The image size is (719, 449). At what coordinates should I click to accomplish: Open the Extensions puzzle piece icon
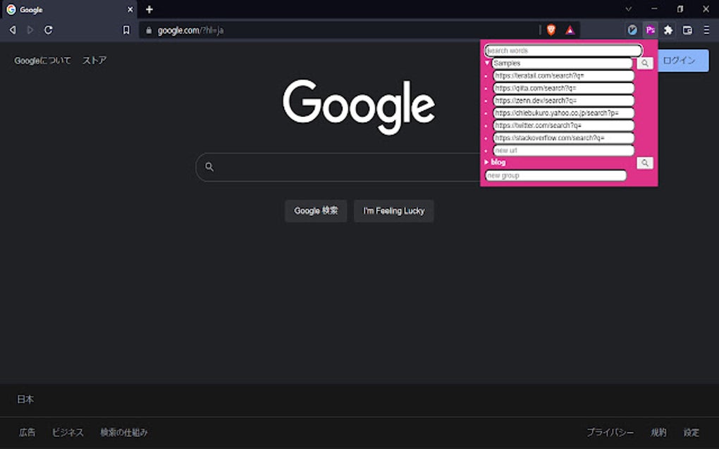[667, 30]
